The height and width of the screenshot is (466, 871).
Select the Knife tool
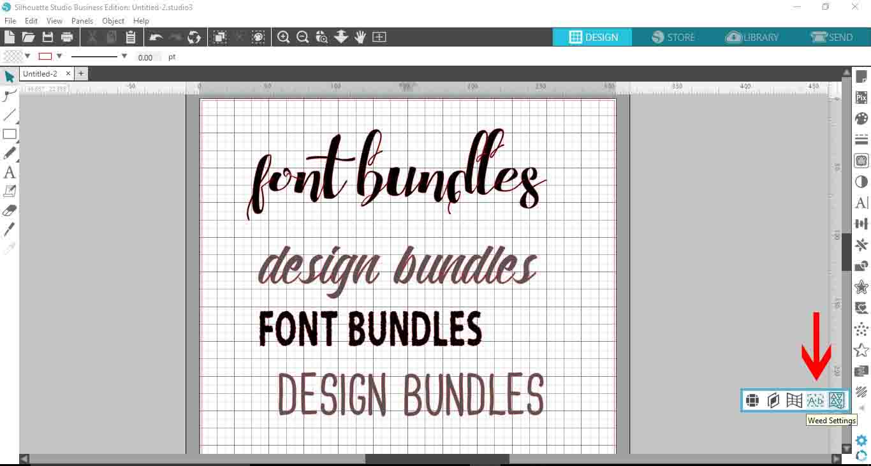[10, 229]
